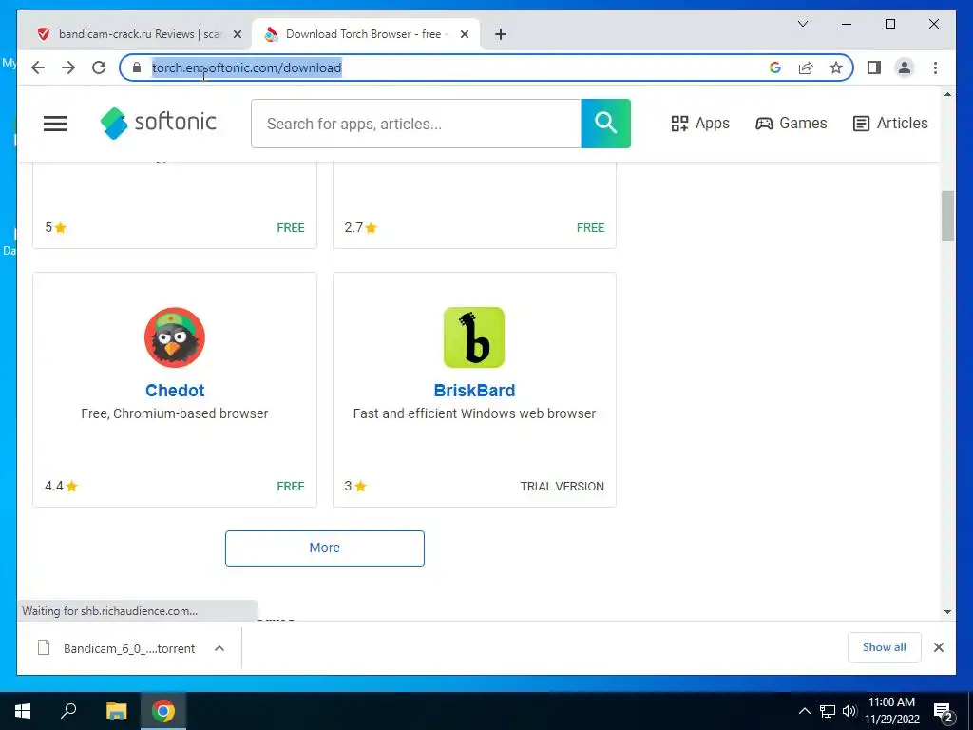Open the Articles section
The image size is (973, 730).
point(889,124)
